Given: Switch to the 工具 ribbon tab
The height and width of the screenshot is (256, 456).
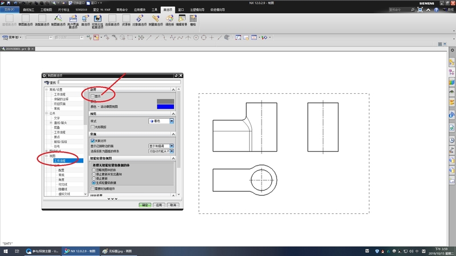Looking at the screenshot, I should [x=154, y=10].
